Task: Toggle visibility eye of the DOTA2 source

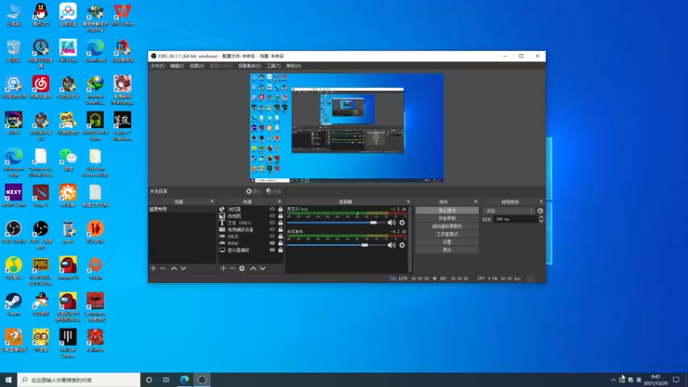Action: 272,243
